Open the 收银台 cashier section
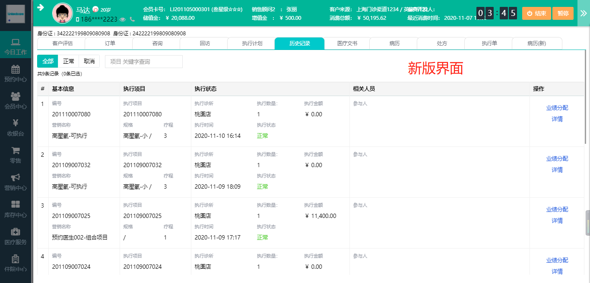 [x=16, y=128]
